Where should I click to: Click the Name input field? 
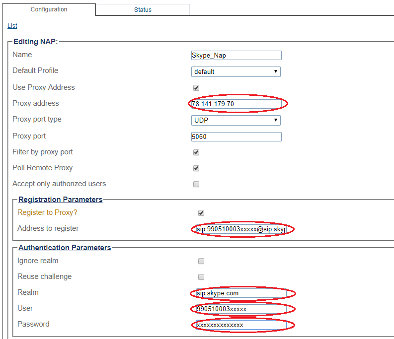(x=236, y=56)
